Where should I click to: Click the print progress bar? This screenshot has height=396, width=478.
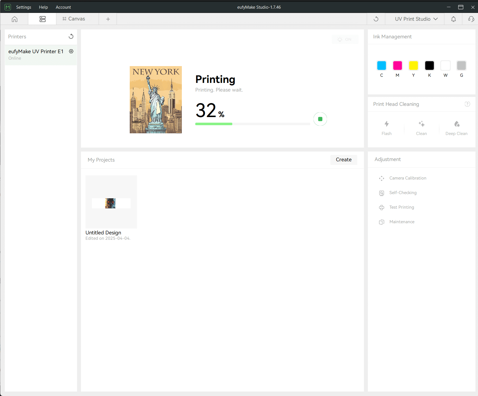coord(253,124)
